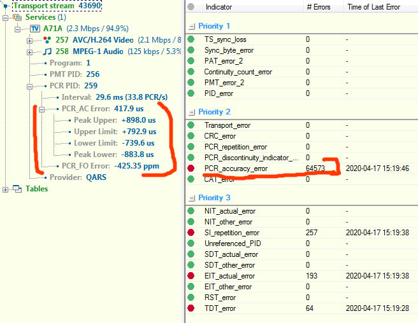Select the Upper Limit +792.9 us row
The height and width of the screenshot is (323, 418).
[115, 132]
